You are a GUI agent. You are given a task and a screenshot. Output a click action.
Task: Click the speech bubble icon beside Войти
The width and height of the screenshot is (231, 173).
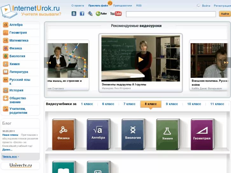[x=198, y=6]
